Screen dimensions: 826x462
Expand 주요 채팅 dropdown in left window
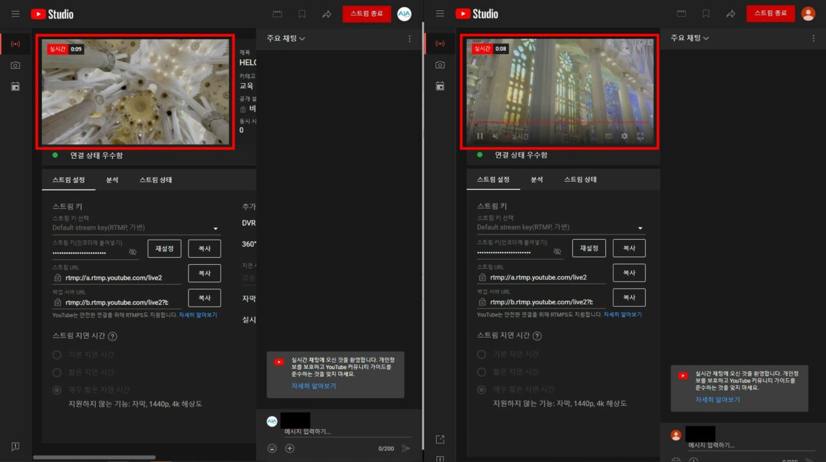286,39
